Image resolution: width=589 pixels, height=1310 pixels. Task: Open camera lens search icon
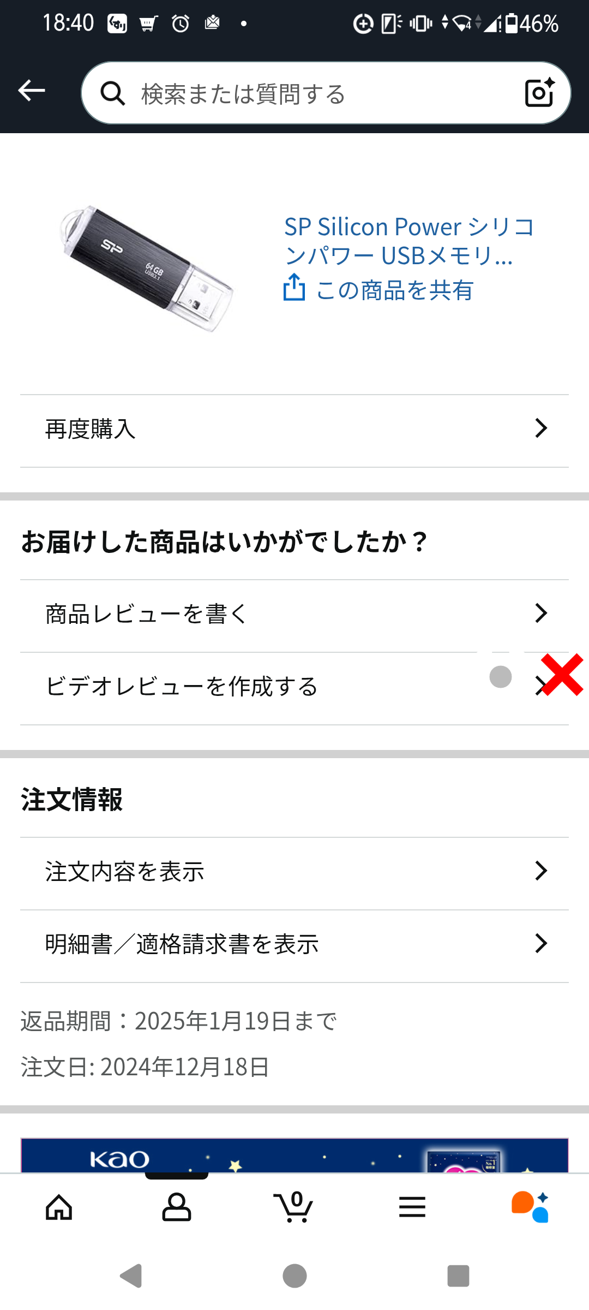coord(539,93)
